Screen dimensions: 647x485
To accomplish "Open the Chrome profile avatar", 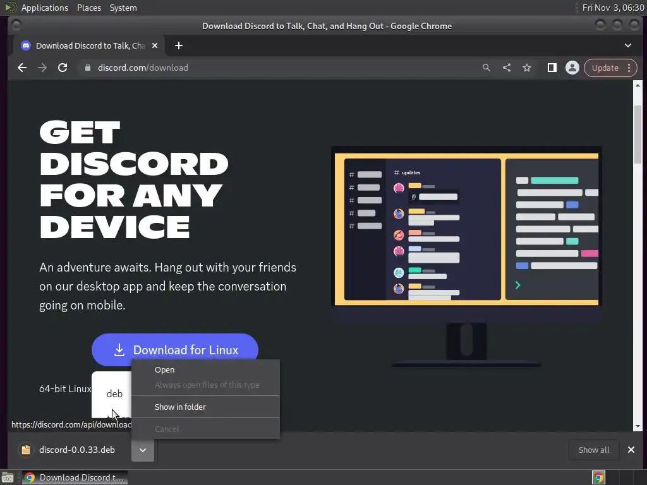I will (572, 68).
